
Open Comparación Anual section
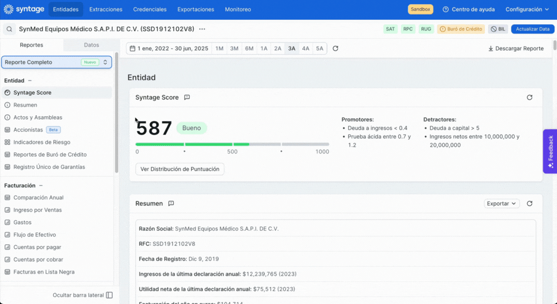coord(57,198)
